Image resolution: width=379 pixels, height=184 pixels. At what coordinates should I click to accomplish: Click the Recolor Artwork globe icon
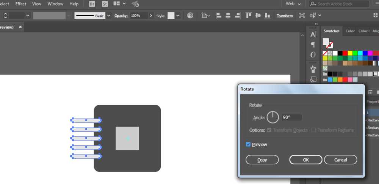tap(190, 16)
